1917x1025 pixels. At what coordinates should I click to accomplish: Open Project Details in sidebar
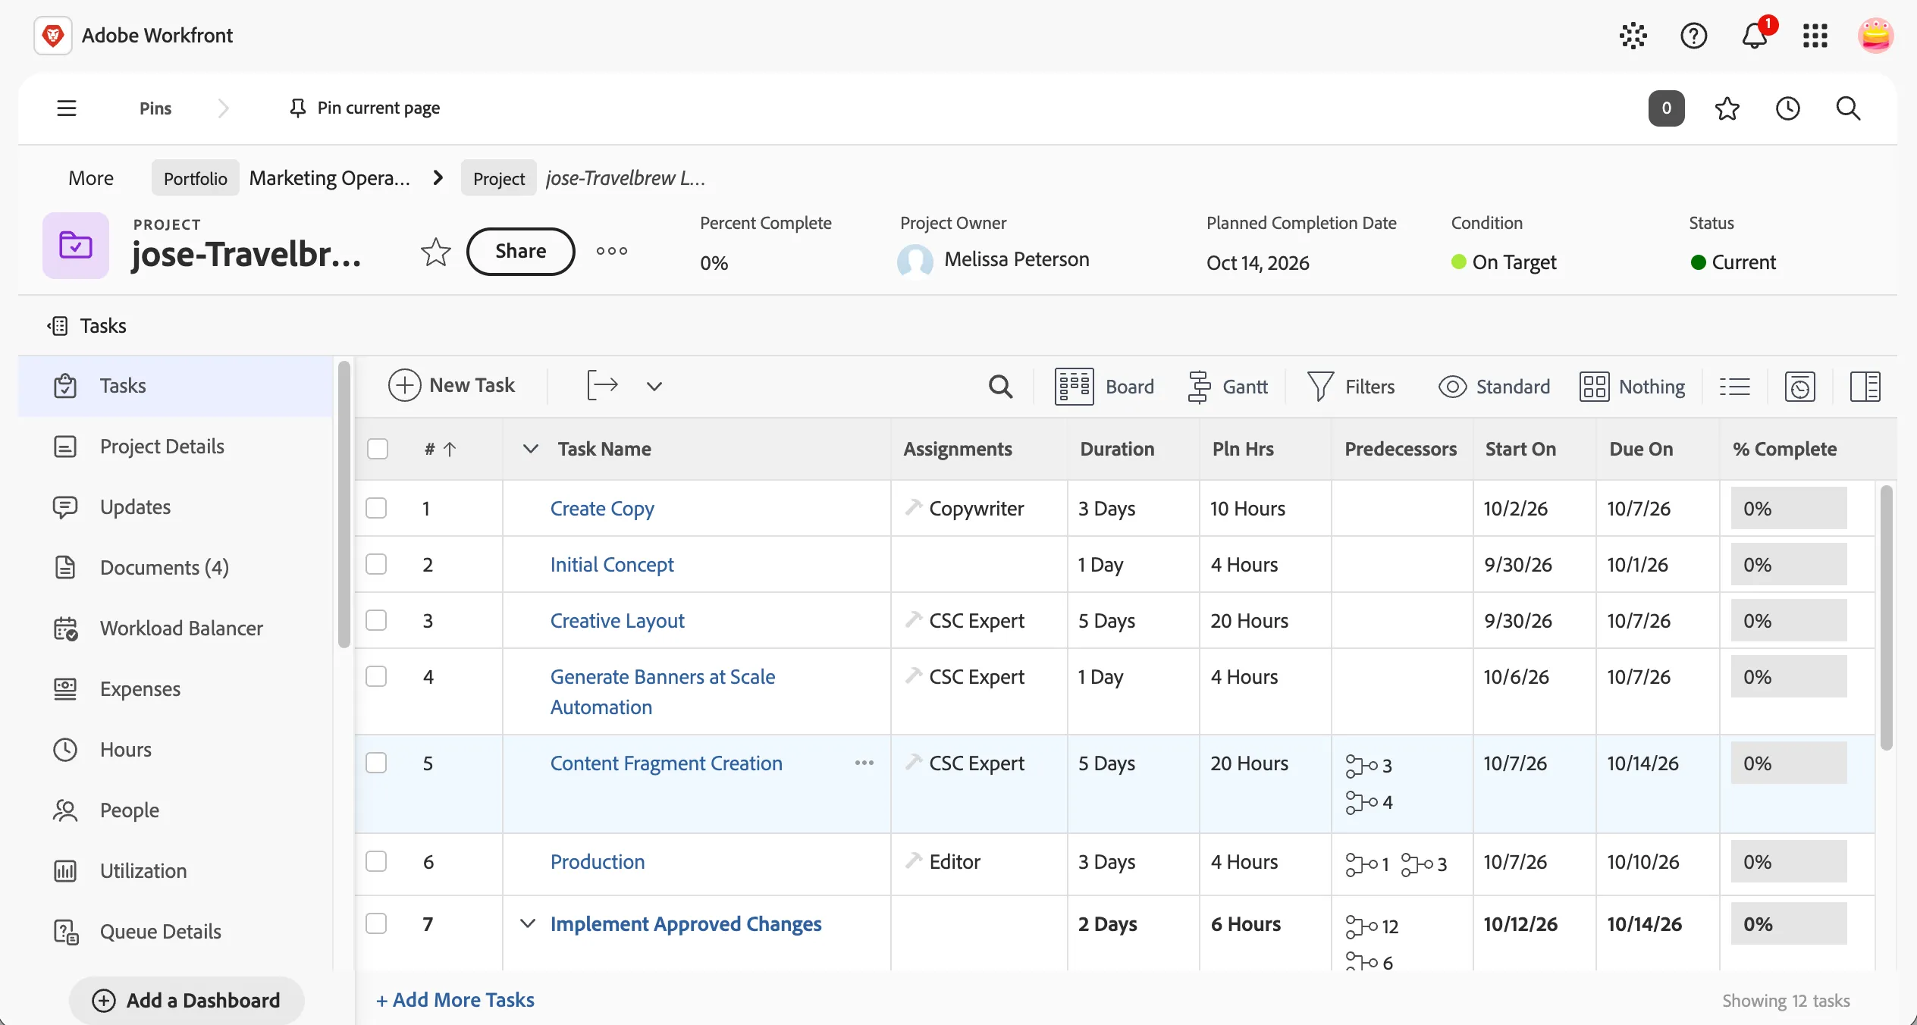(x=176, y=447)
